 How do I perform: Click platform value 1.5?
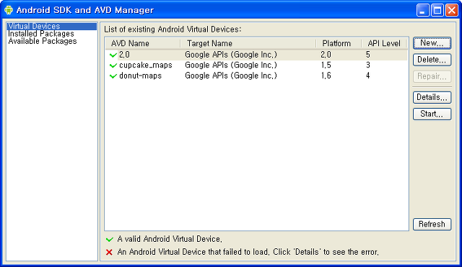tap(326, 65)
